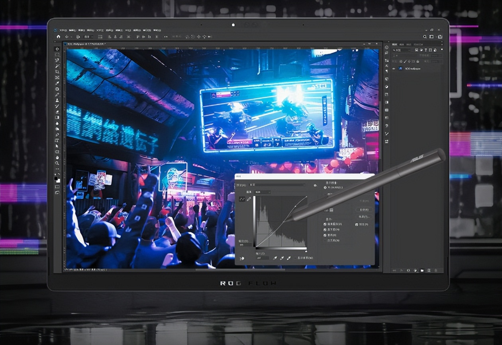Select the Zoom magnifier tool
The width and height of the screenshot is (502, 345).
pyautogui.click(x=57, y=163)
